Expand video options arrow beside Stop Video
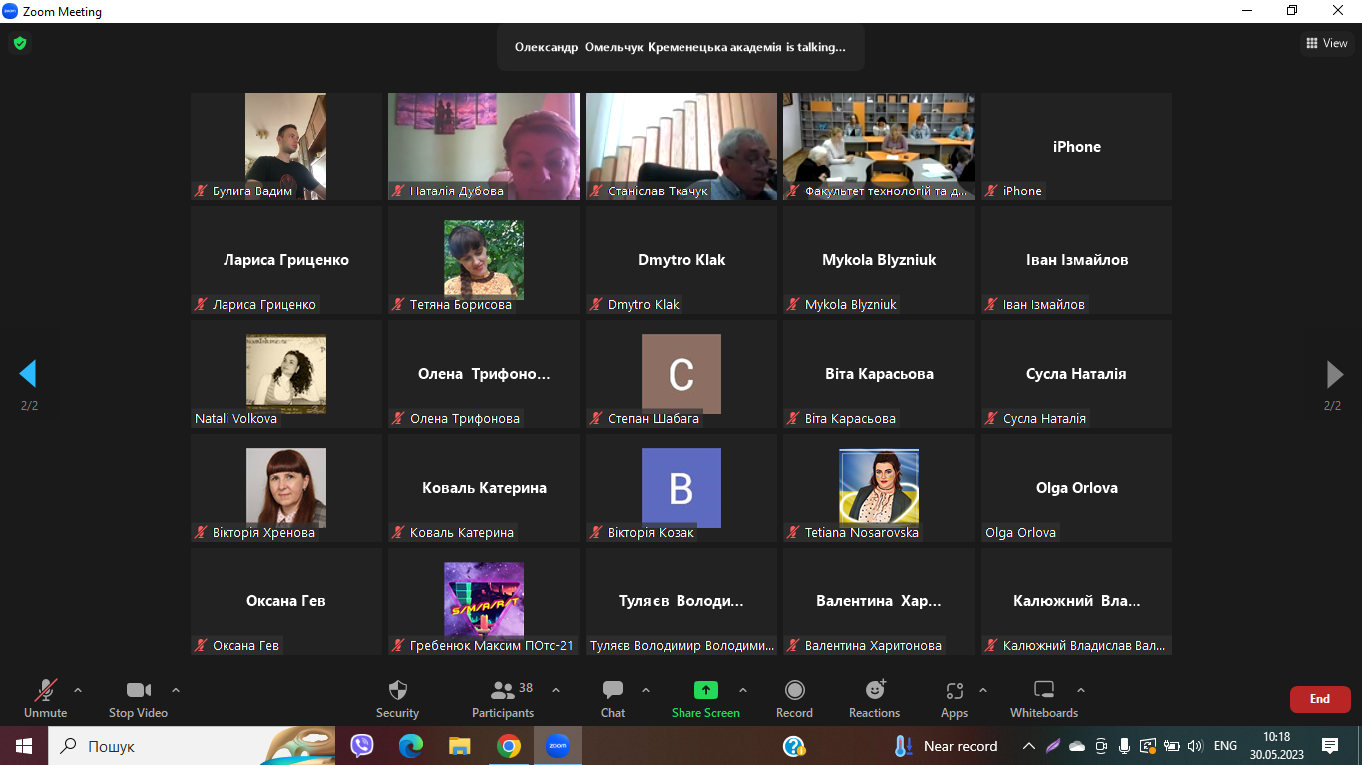Screen dimensions: 1362x765 tap(176, 690)
